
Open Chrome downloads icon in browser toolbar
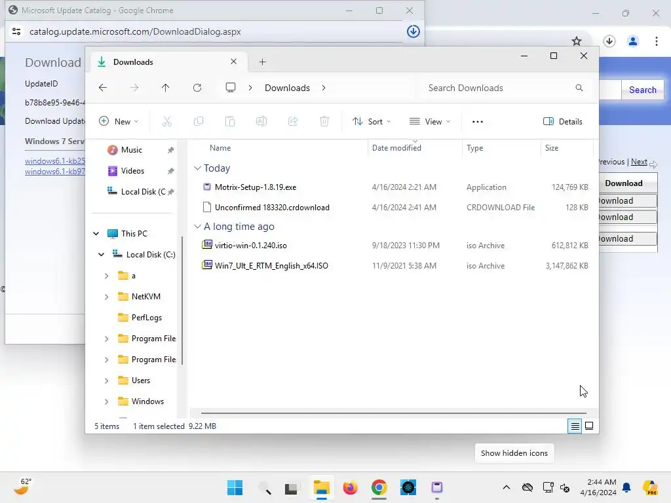click(609, 41)
